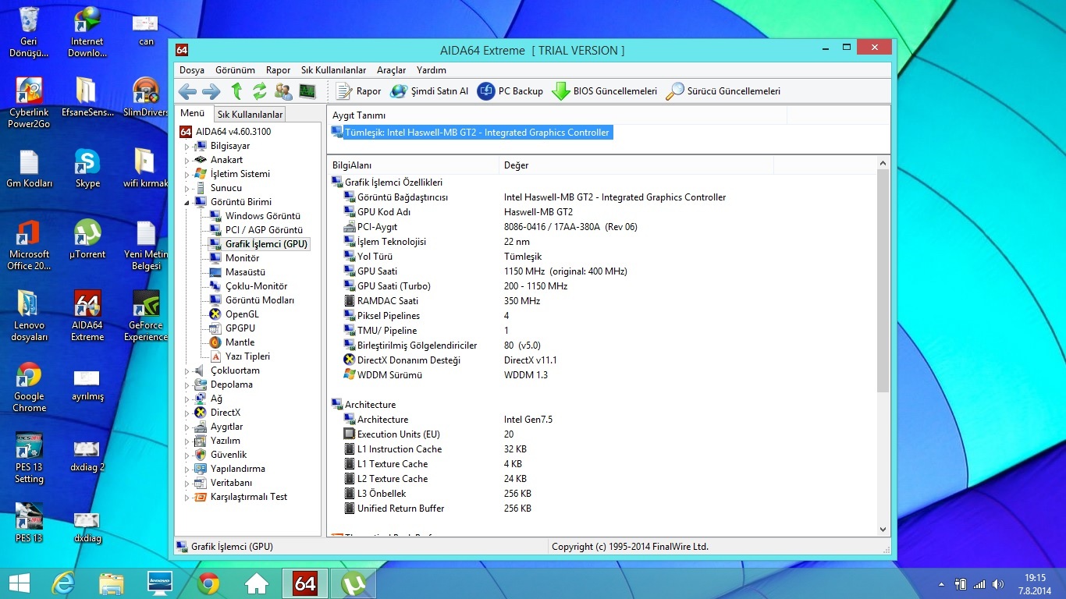This screenshot has width=1066, height=599.
Task: Click Sürücü Güncellemeleri toolbar button
Action: tap(723, 91)
